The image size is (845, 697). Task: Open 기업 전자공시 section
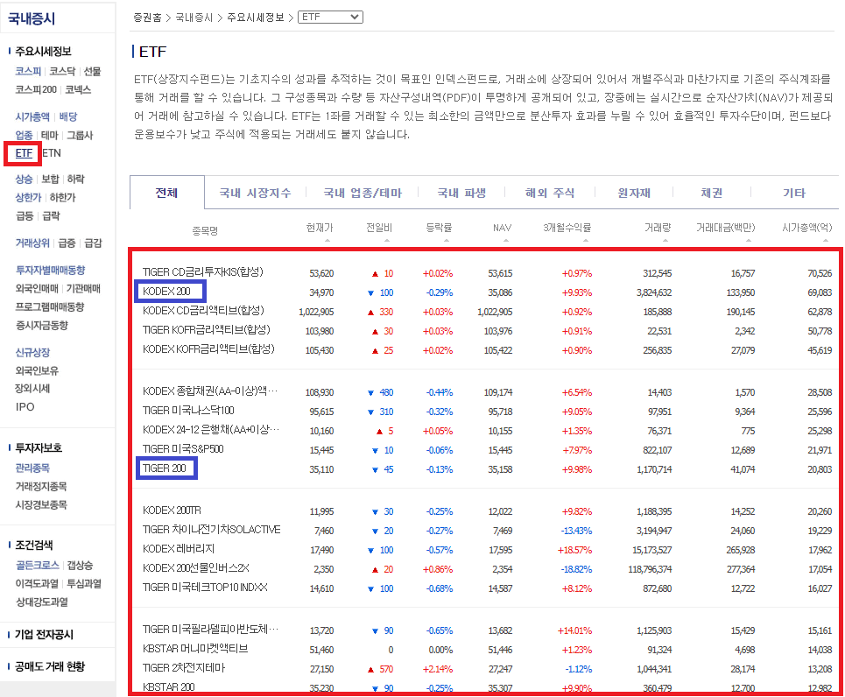pyautogui.click(x=44, y=635)
